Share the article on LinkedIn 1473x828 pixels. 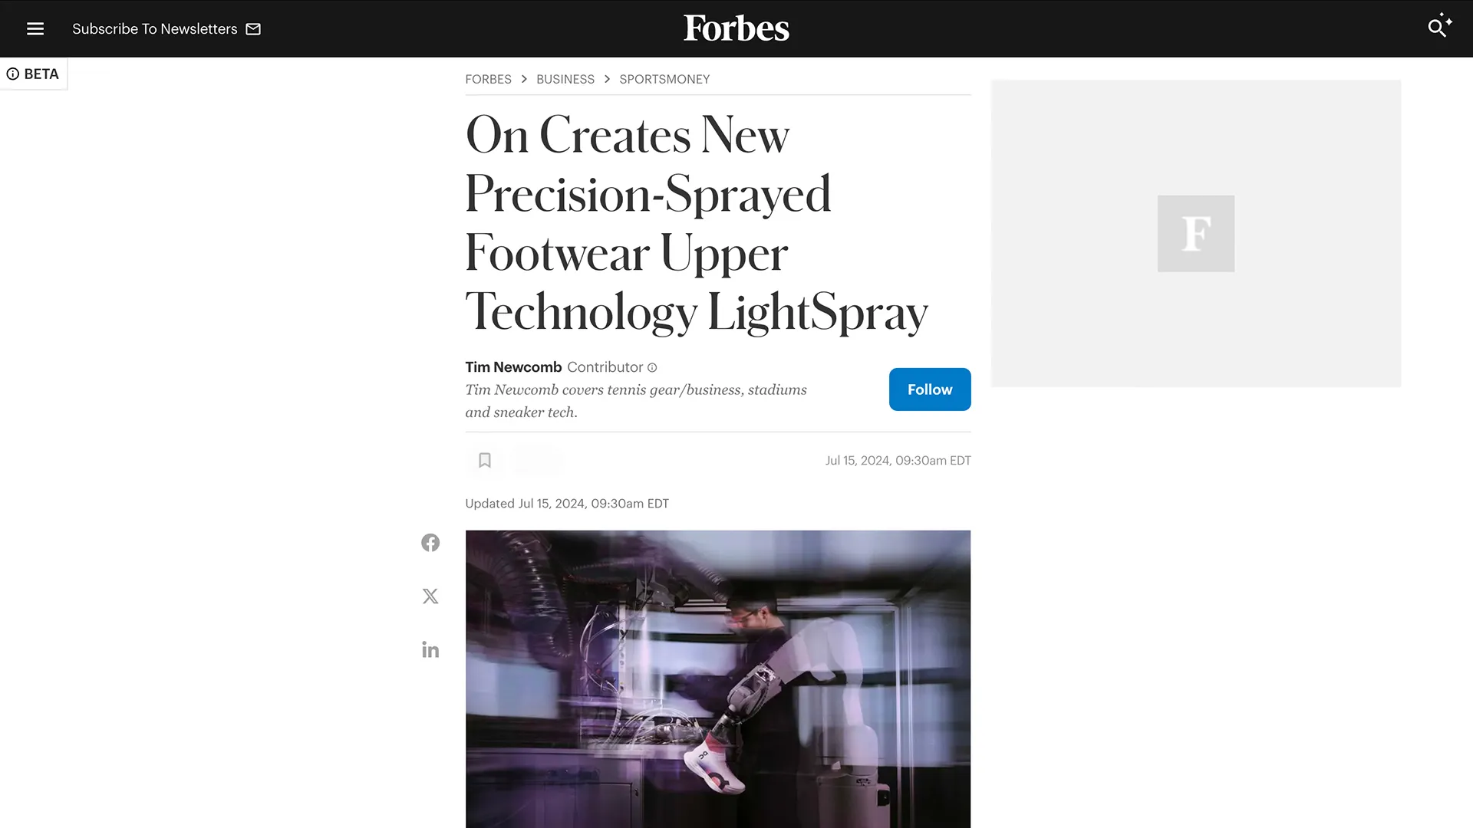[430, 650]
